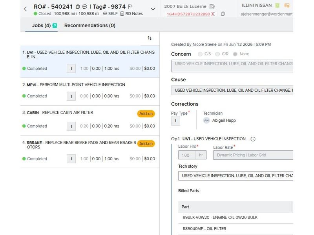Switch to Jobs (4) tab

click(41, 25)
